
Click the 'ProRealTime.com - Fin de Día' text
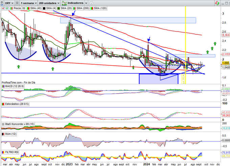(x=18, y=82)
